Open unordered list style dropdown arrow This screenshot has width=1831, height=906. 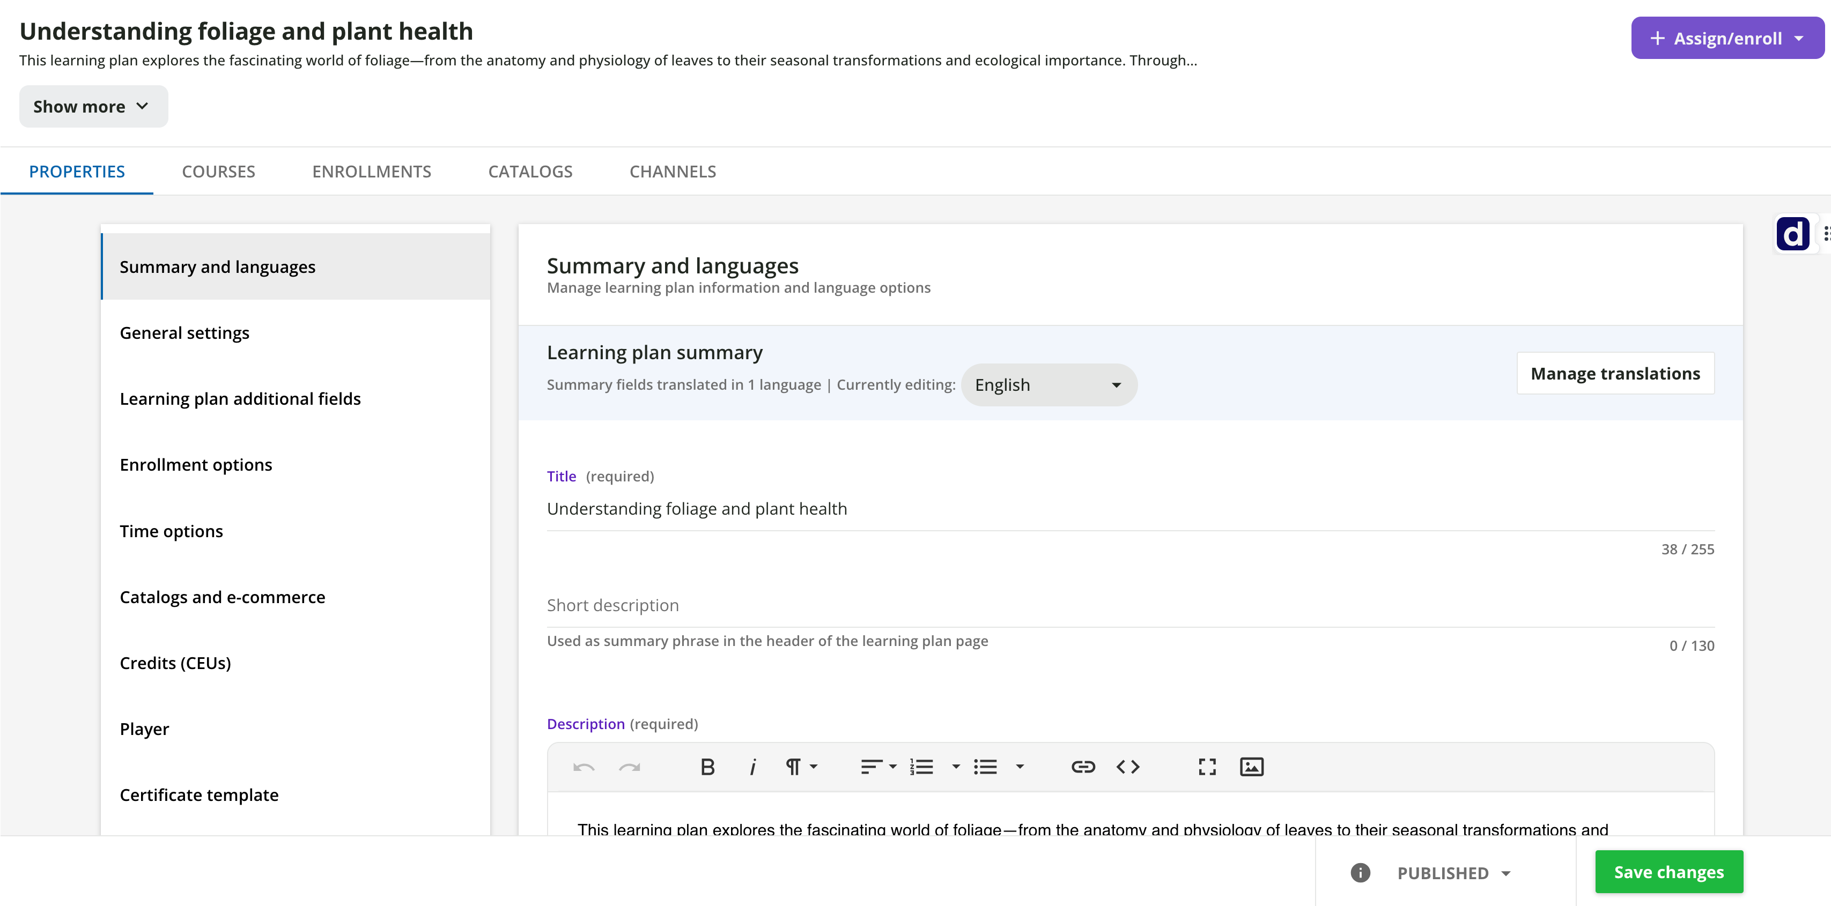point(1020,767)
